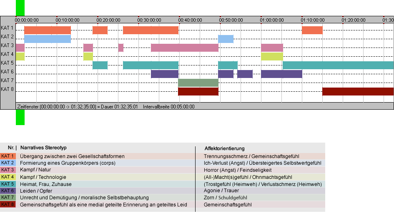Click the 'Narratives Stereotyp' column header

[x=43, y=148]
